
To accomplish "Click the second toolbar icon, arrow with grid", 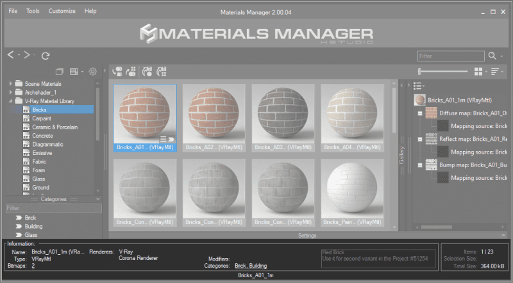I will point(131,71).
